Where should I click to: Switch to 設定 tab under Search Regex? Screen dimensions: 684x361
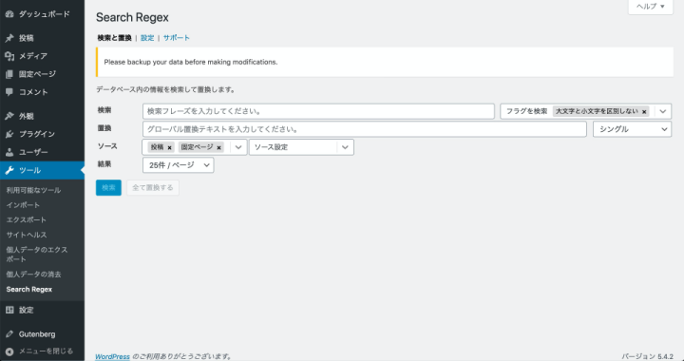[147, 38]
